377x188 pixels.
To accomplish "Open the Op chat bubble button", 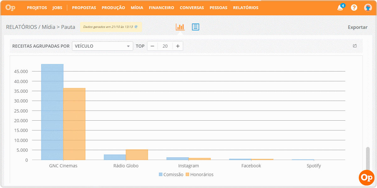I will click(x=367, y=178).
